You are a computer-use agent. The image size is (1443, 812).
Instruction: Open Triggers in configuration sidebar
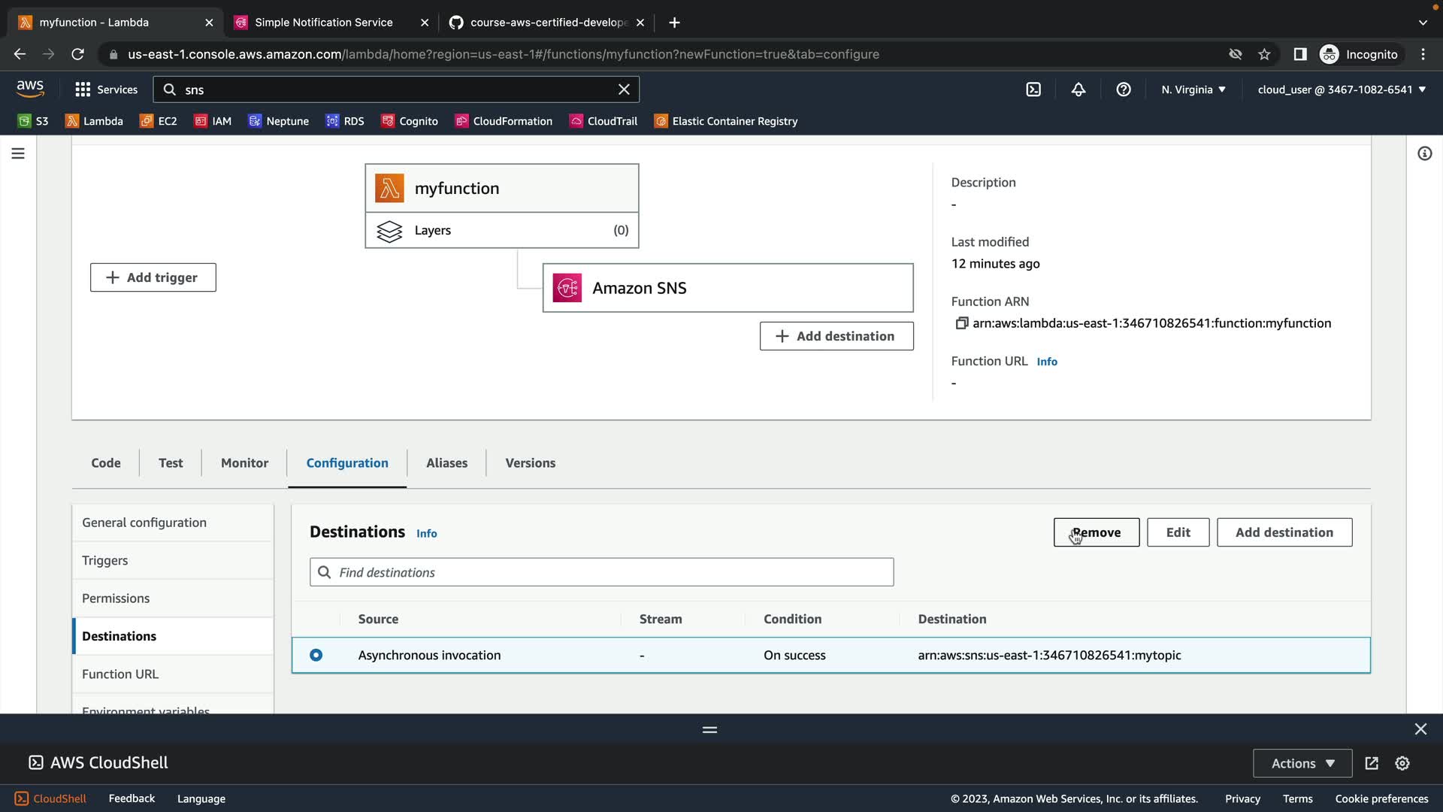point(104,560)
